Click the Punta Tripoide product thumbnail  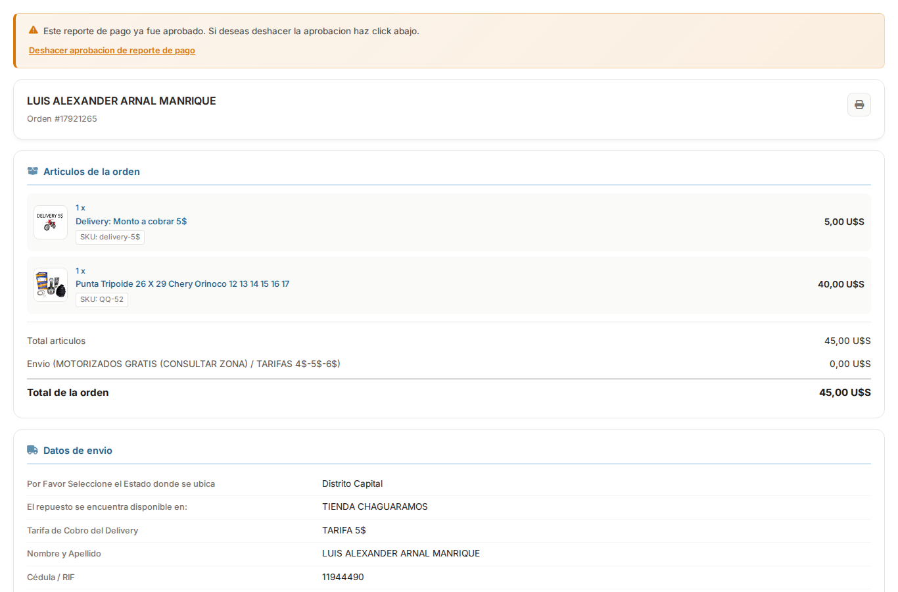50,284
